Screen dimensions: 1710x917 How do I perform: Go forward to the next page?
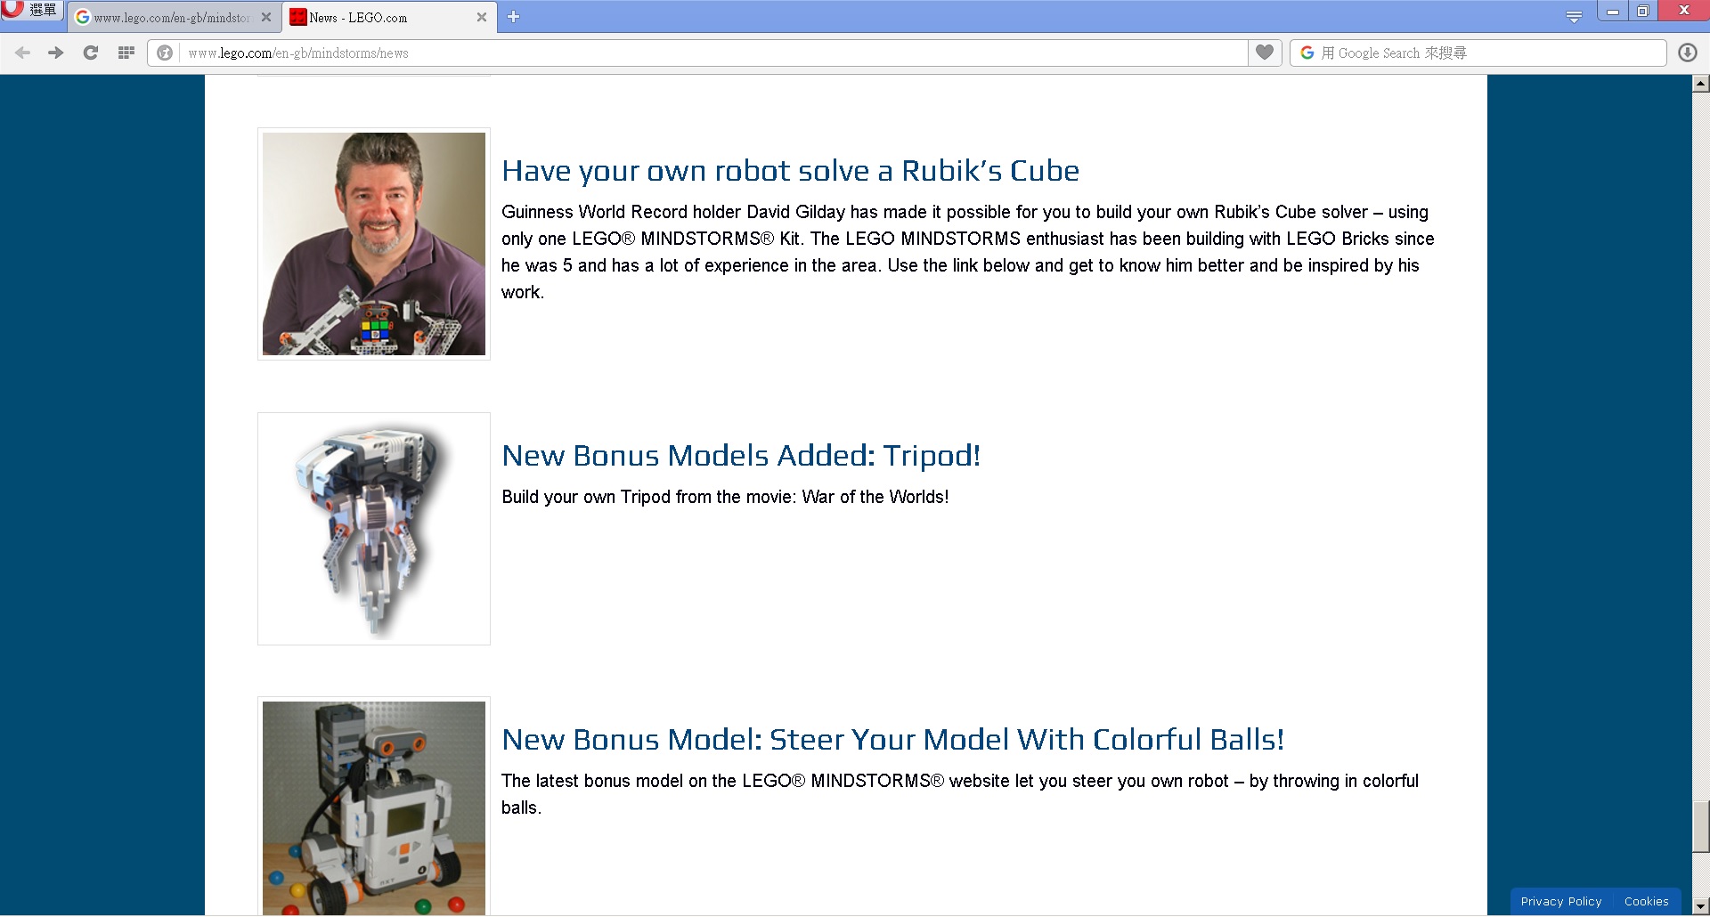56,53
